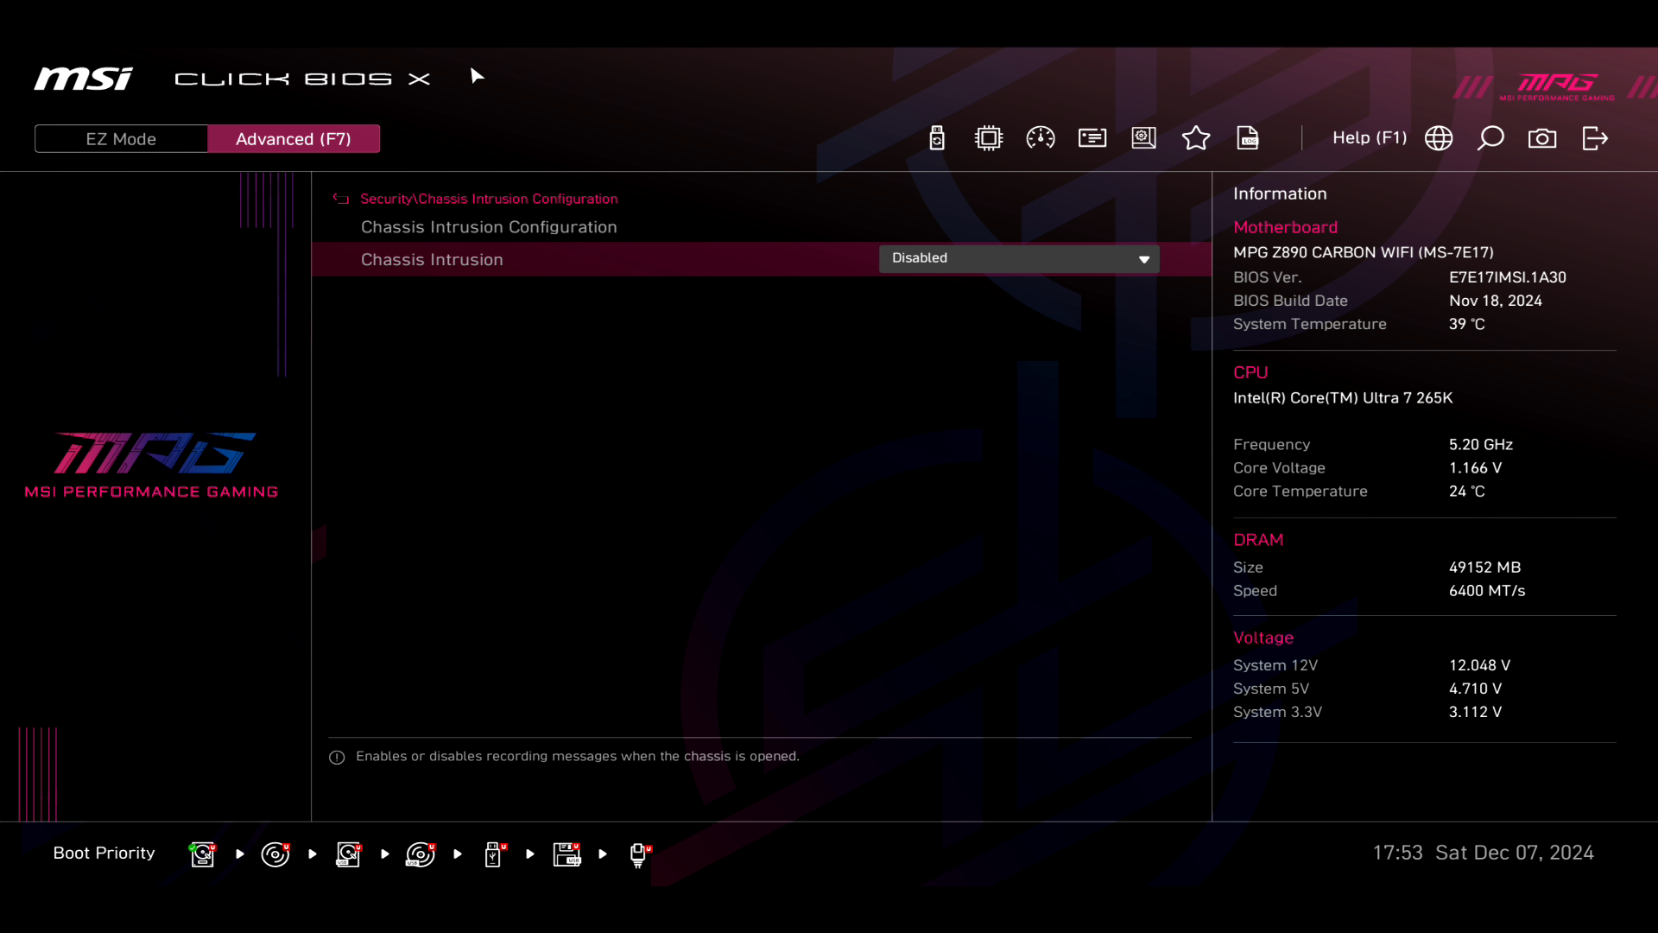Click the LOG file icon
Image resolution: width=1658 pixels, height=933 pixels.
coord(1248,138)
